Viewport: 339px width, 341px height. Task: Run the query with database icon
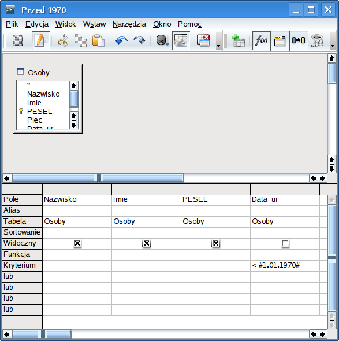coord(162,40)
